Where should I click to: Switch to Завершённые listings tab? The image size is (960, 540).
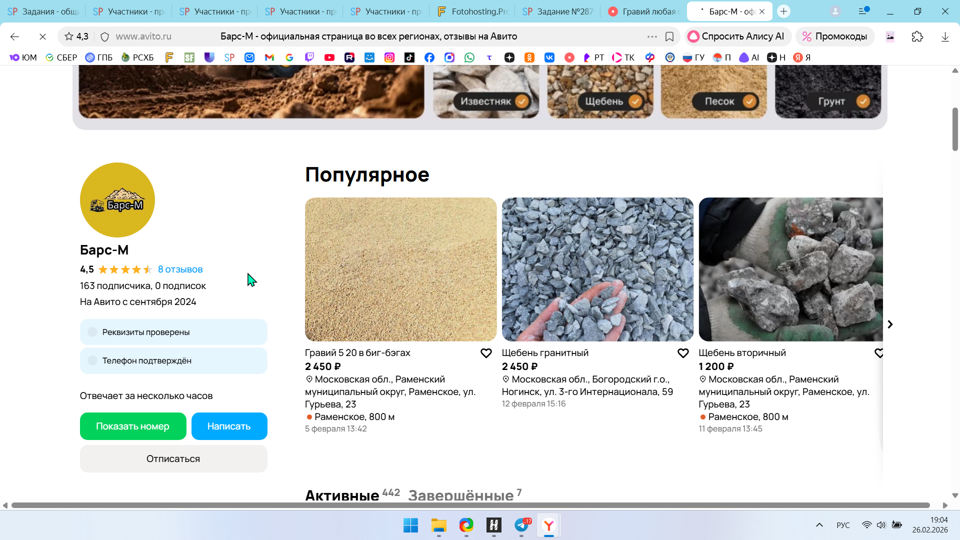460,495
